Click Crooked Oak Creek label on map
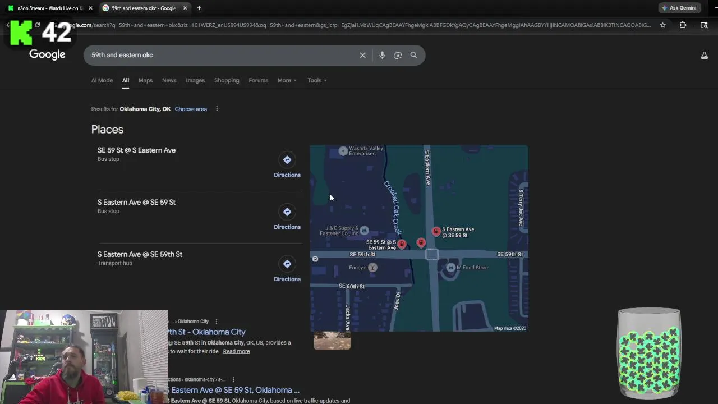Viewport: 718px width, 404px height. pyautogui.click(x=393, y=208)
